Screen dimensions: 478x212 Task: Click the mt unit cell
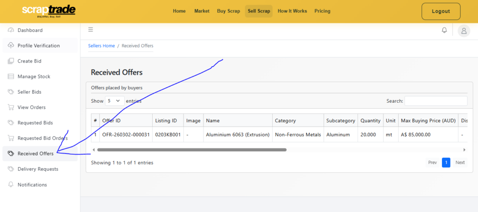(391, 134)
